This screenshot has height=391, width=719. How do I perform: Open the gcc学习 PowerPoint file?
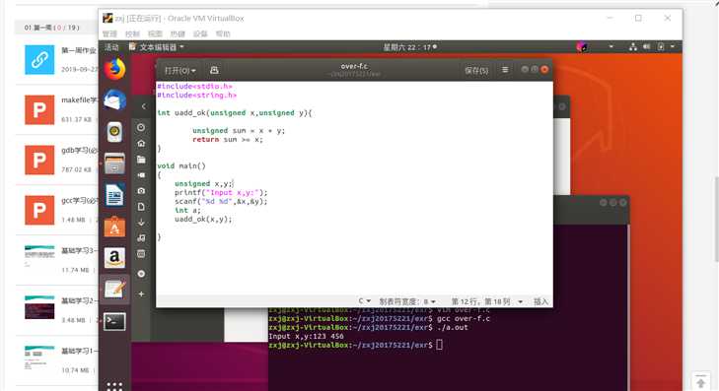tap(39, 210)
